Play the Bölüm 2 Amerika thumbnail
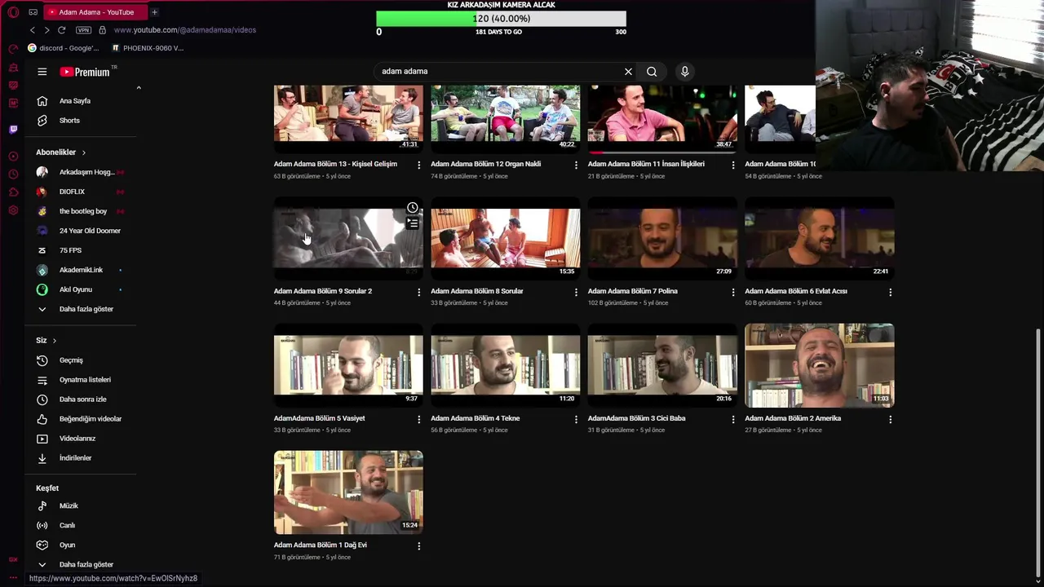This screenshot has width=1044, height=587. tap(819, 365)
